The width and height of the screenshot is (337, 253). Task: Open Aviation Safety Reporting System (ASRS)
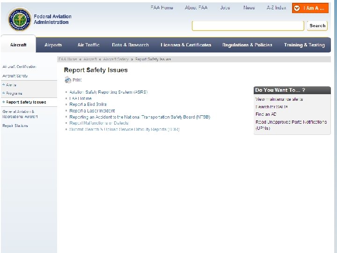[x=108, y=92]
